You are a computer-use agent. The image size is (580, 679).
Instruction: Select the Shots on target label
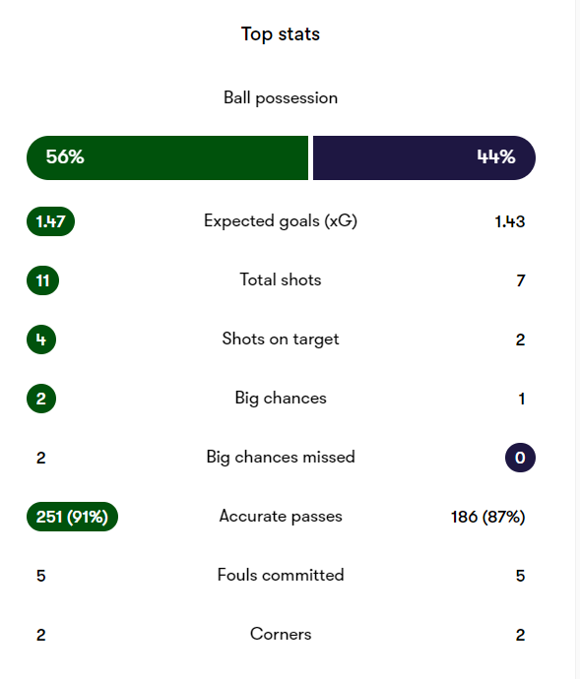pyautogui.click(x=281, y=339)
